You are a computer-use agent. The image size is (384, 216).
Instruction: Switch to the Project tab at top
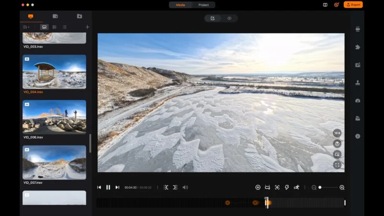[x=204, y=5]
